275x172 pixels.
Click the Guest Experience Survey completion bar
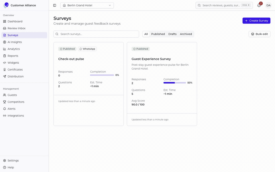point(175,83)
